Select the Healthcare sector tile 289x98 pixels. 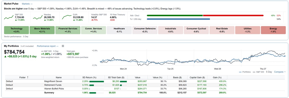pyautogui.click(x=119, y=30)
